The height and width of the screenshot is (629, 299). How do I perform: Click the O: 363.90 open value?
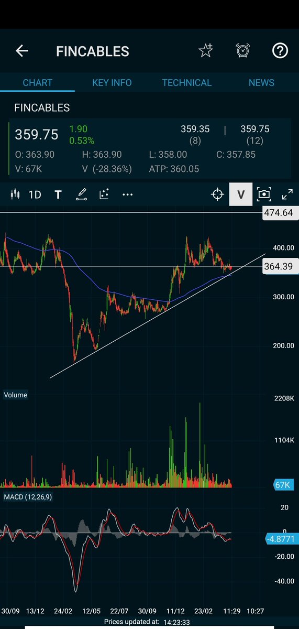pyautogui.click(x=35, y=155)
